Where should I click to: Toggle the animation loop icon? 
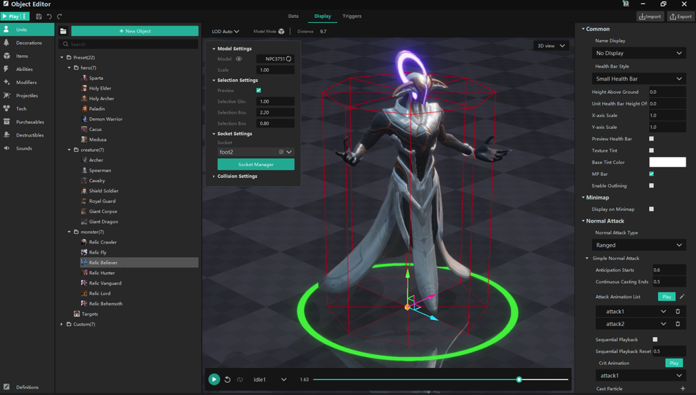pyautogui.click(x=239, y=379)
